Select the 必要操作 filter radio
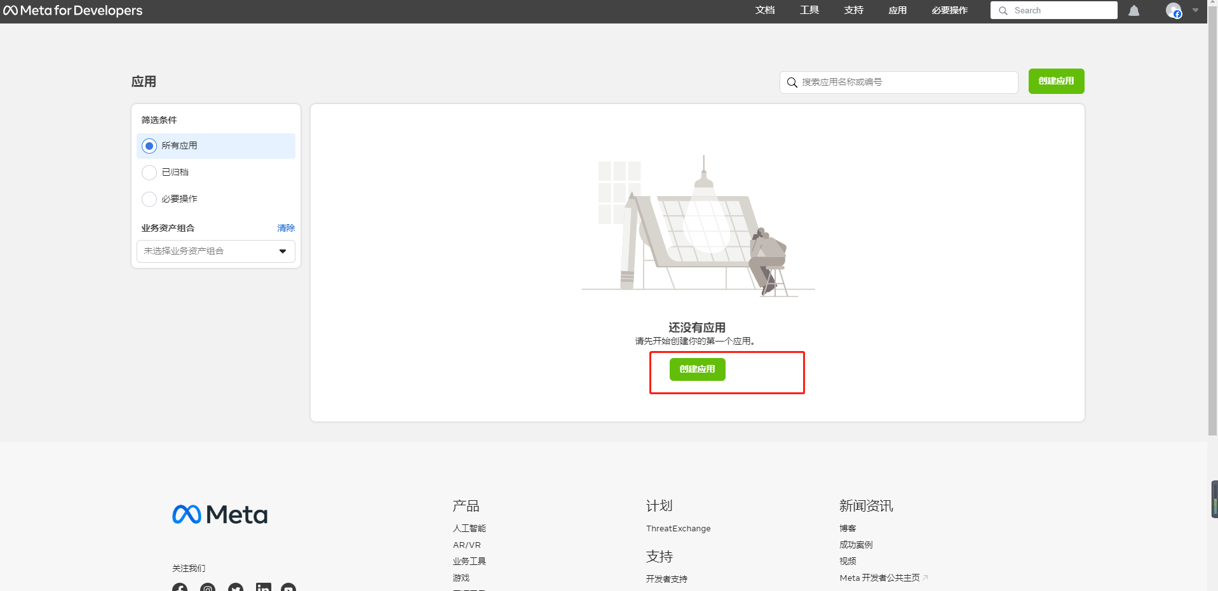 (149, 199)
